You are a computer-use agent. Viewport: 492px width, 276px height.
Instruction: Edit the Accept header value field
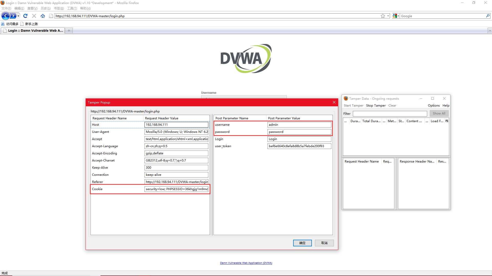[176, 139]
